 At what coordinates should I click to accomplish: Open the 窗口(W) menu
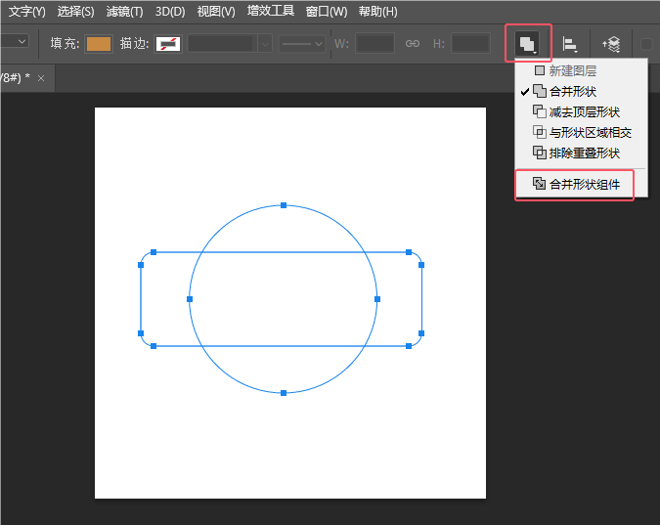click(x=326, y=12)
